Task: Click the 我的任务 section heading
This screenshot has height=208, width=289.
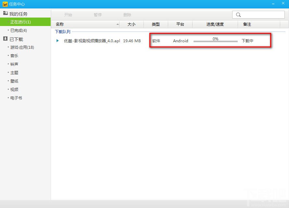Action: (x=19, y=14)
